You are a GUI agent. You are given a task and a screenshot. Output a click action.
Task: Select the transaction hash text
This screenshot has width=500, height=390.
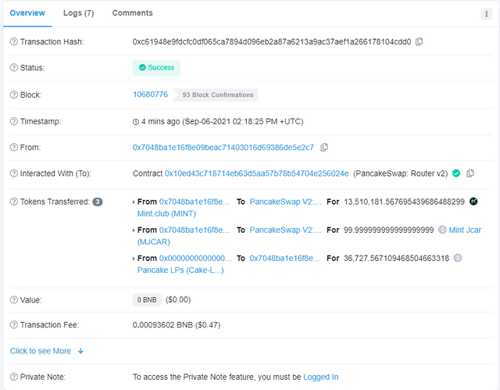(x=272, y=41)
